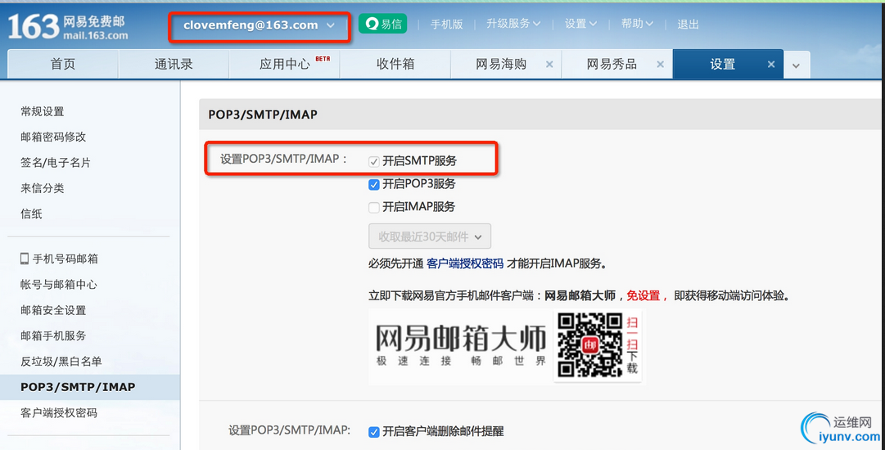Switch to the 网易秀品 tab
This screenshot has width=885, height=450.
[x=612, y=65]
